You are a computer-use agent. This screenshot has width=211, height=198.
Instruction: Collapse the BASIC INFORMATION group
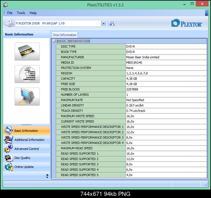pos(54,41)
